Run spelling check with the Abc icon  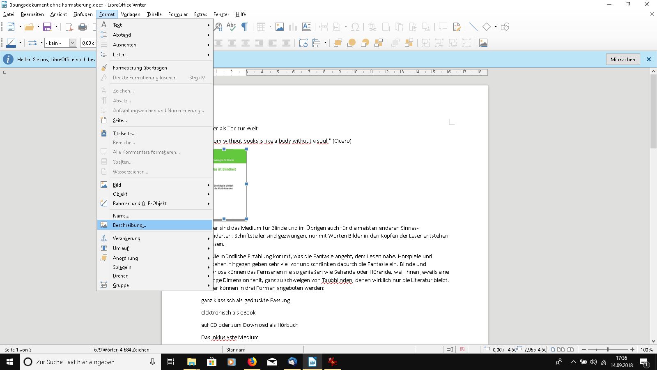tap(231, 27)
